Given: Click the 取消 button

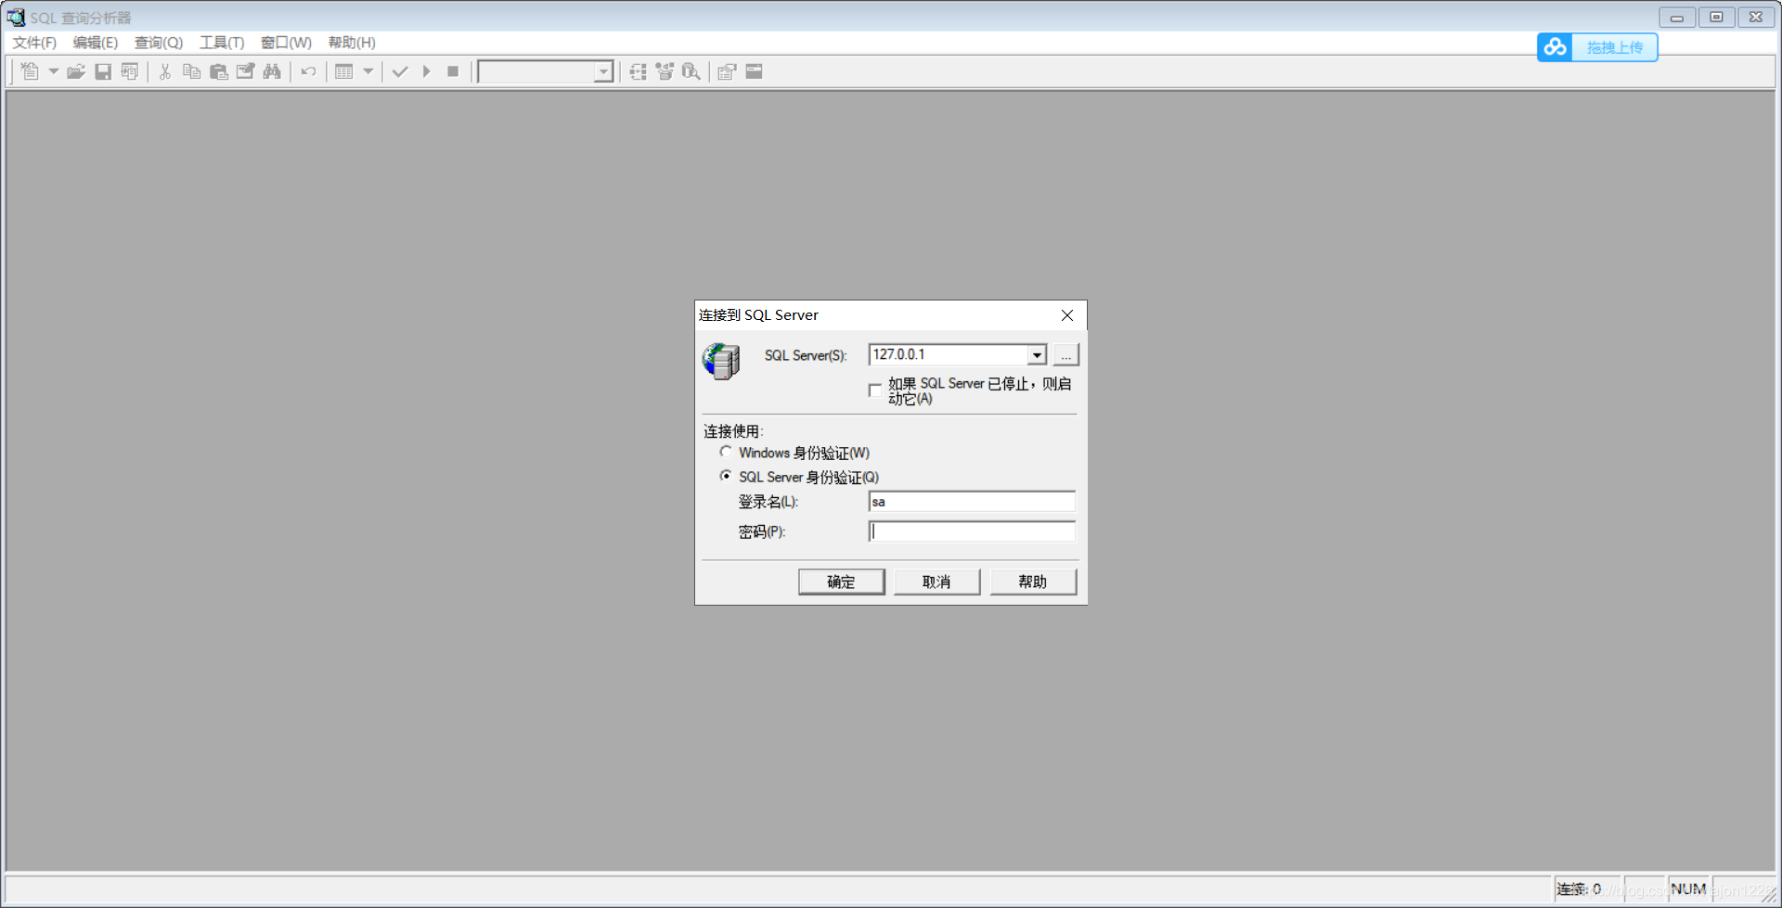Looking at the screenshot, I should 936,582.
